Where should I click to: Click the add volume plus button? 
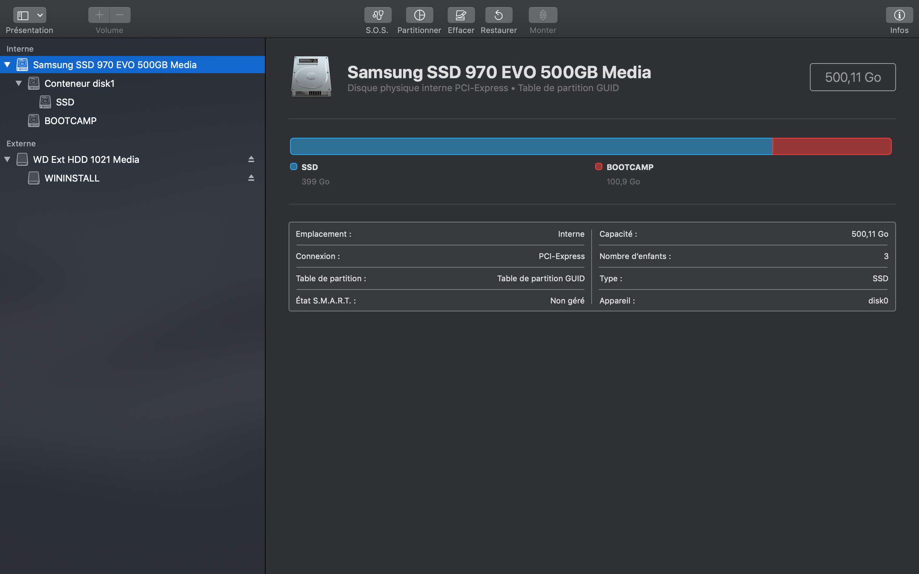coord(99,15)
